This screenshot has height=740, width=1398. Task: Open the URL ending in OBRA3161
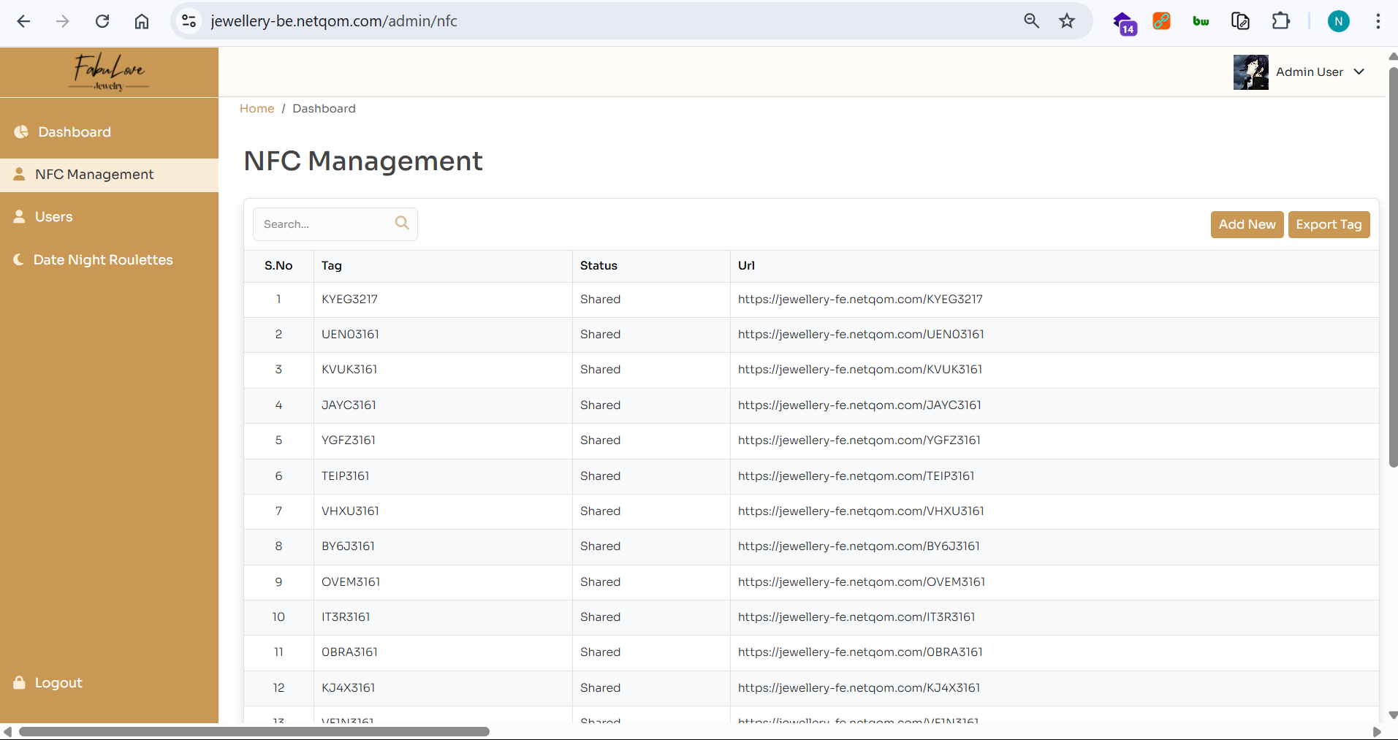(860, 652)
